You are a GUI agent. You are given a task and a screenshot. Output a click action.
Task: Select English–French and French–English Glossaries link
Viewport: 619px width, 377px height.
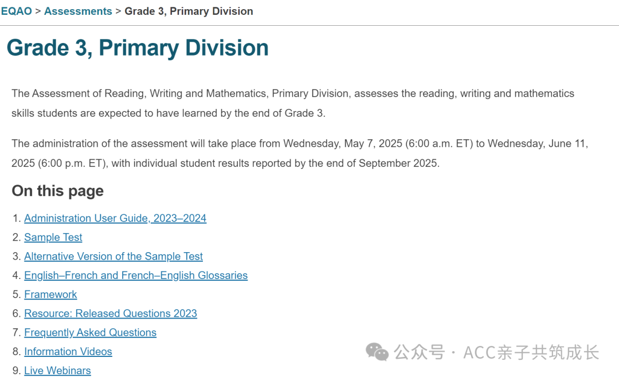point(136,275)
